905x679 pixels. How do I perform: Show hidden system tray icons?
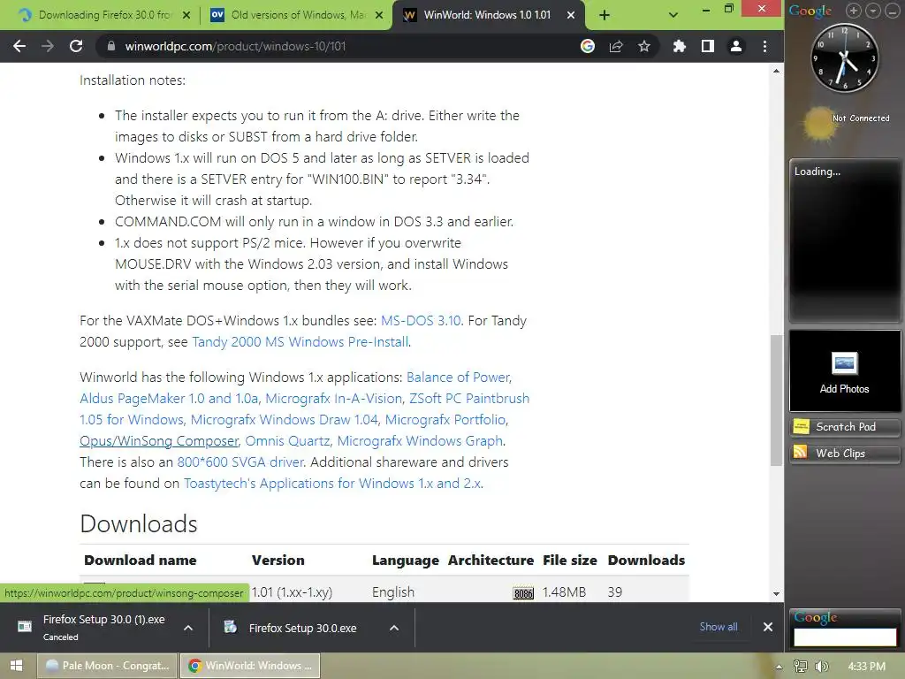pos(779,667)
